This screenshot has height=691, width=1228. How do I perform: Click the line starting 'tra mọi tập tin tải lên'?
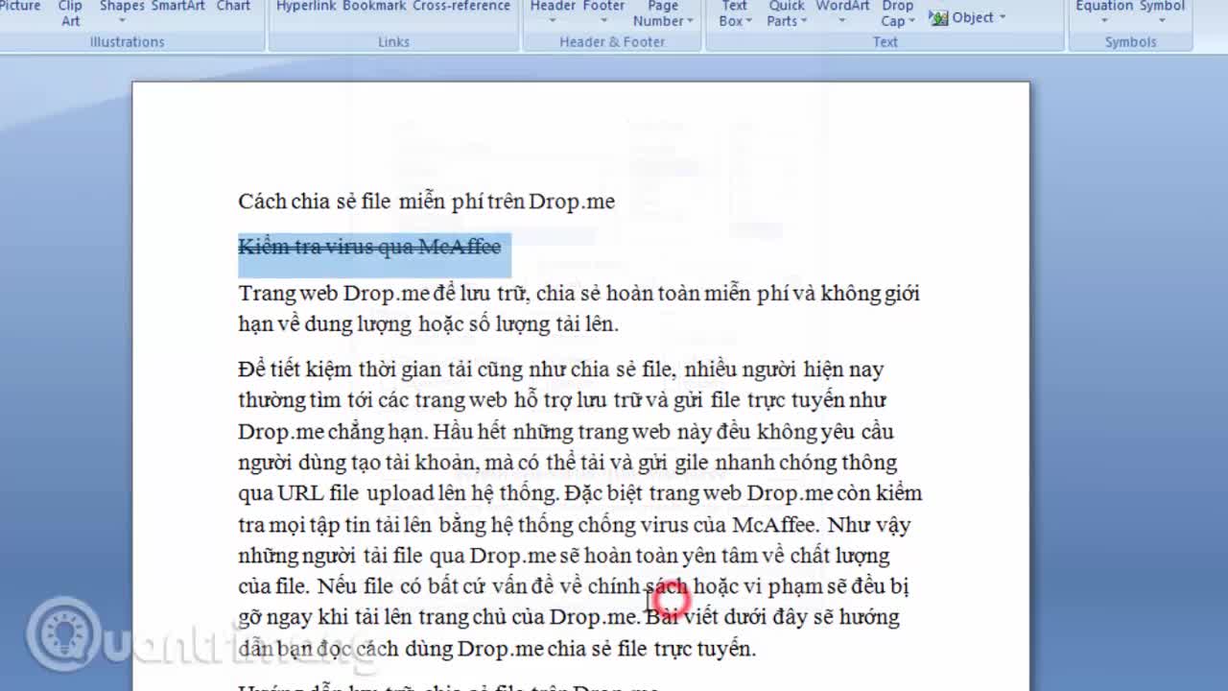[574, 525]
